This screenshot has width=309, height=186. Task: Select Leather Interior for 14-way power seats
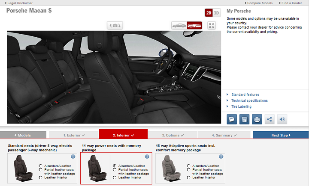(115, 177)
